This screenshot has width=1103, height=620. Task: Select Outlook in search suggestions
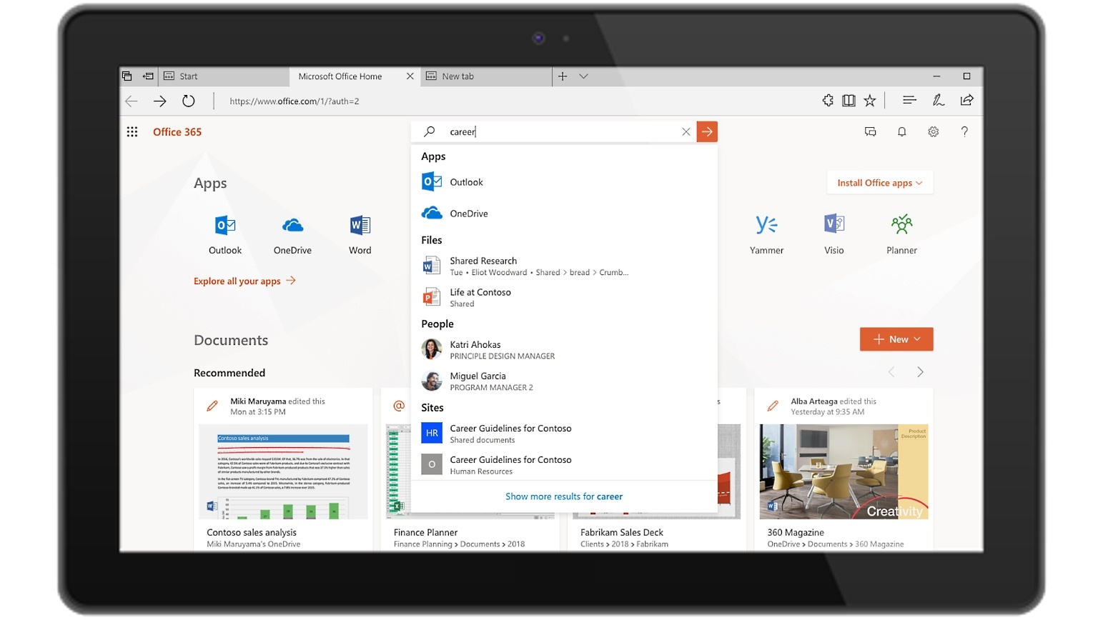[564, 182]
